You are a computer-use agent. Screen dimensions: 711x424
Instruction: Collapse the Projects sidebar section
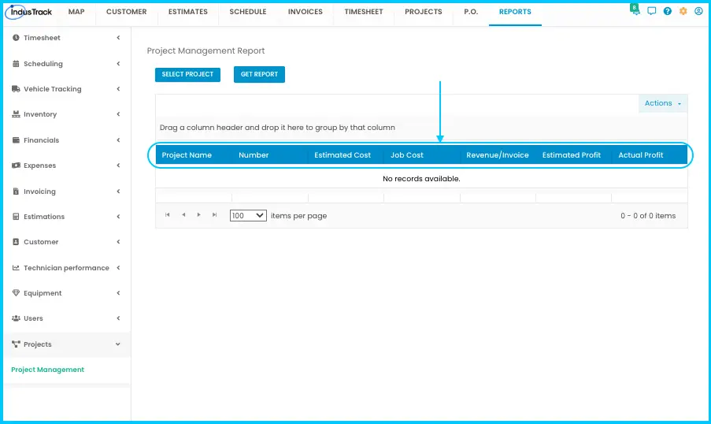click(67, 344)
